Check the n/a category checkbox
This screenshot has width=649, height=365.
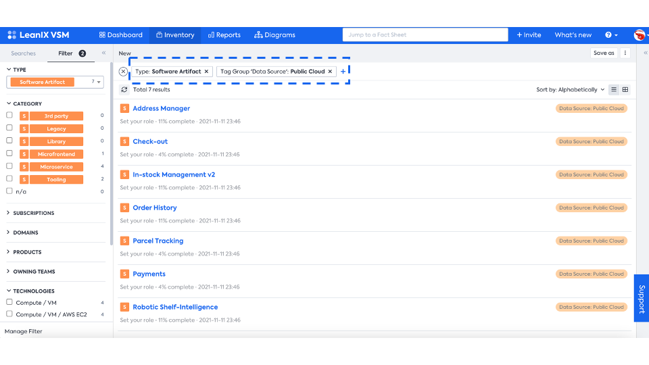point(9,191)
